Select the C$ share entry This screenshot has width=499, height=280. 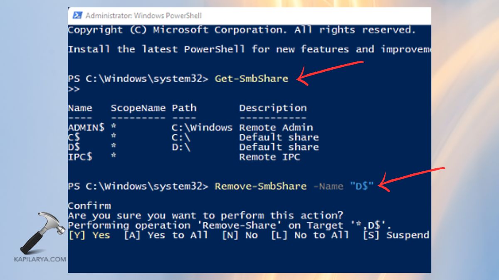(x=75, y=137)
